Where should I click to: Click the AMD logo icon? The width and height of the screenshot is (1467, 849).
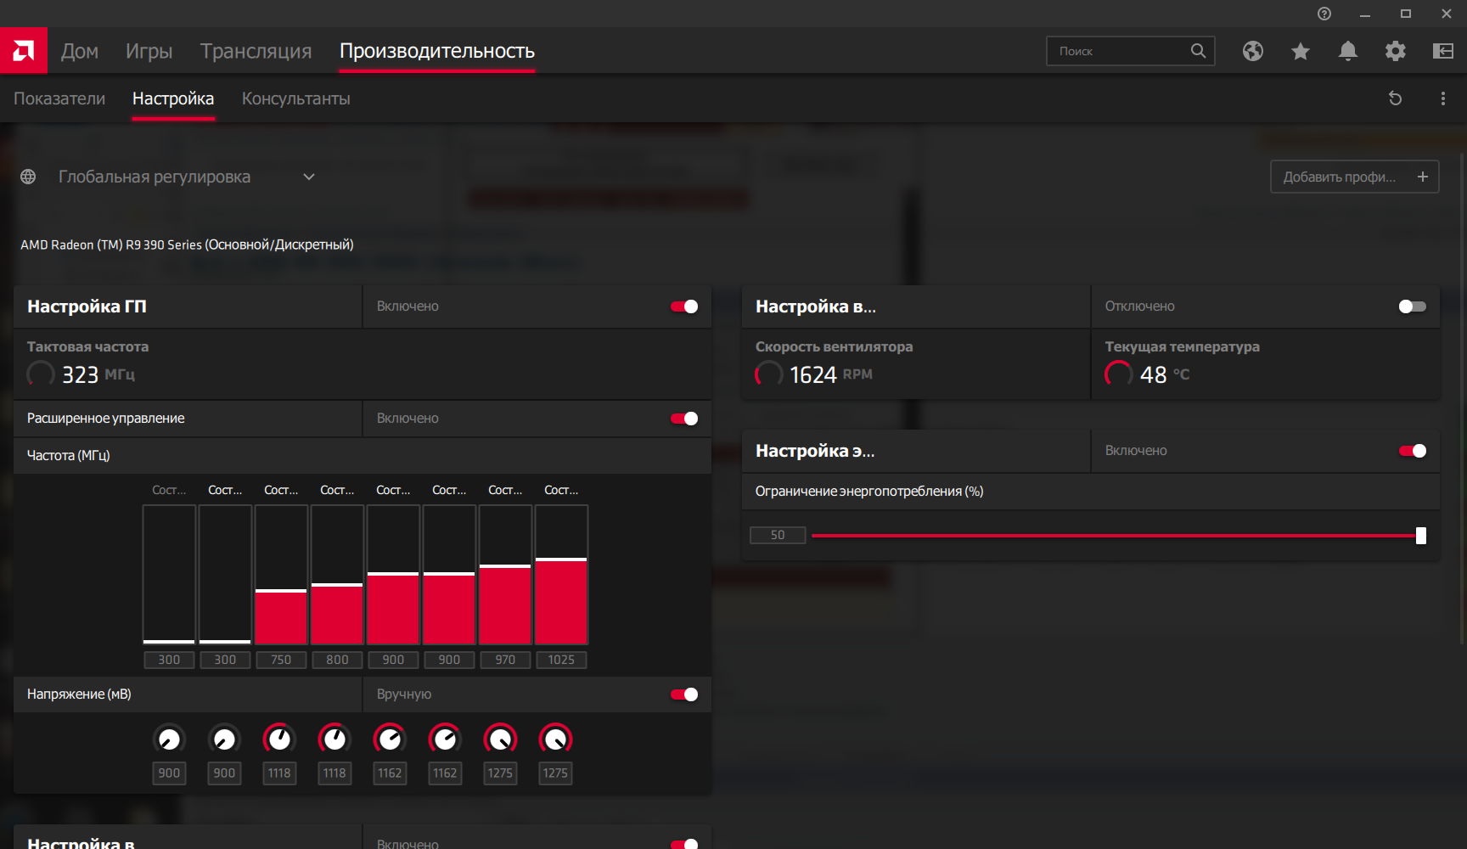click(x=24, y=51)
